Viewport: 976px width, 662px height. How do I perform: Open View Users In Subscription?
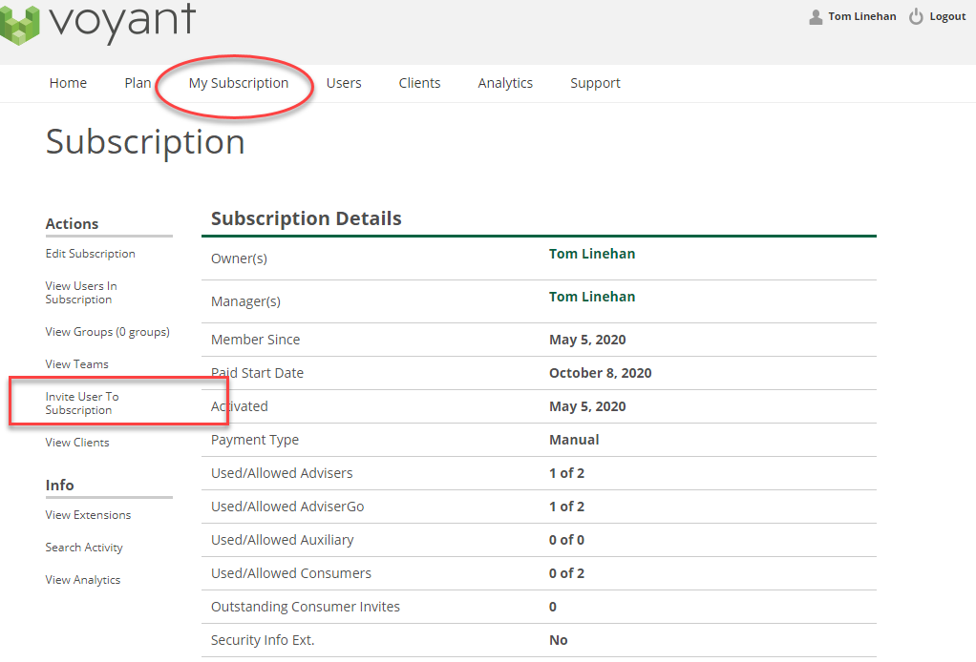[x=81, y=293]
